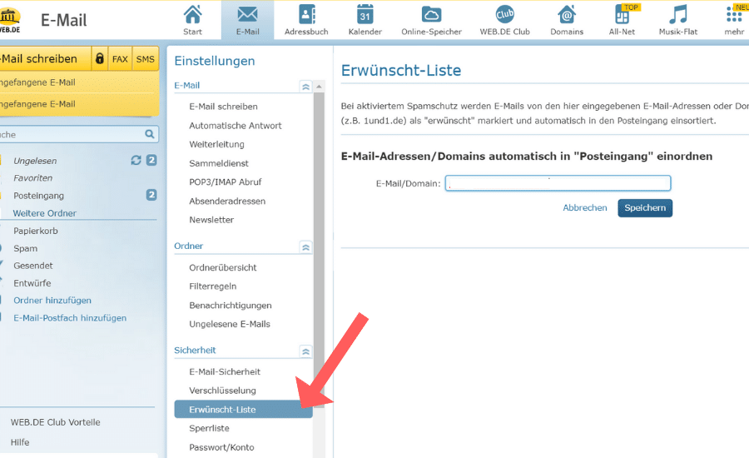Open the Online-Speicher cloud icon
The image size is (749, 458).
coord(431,15)
